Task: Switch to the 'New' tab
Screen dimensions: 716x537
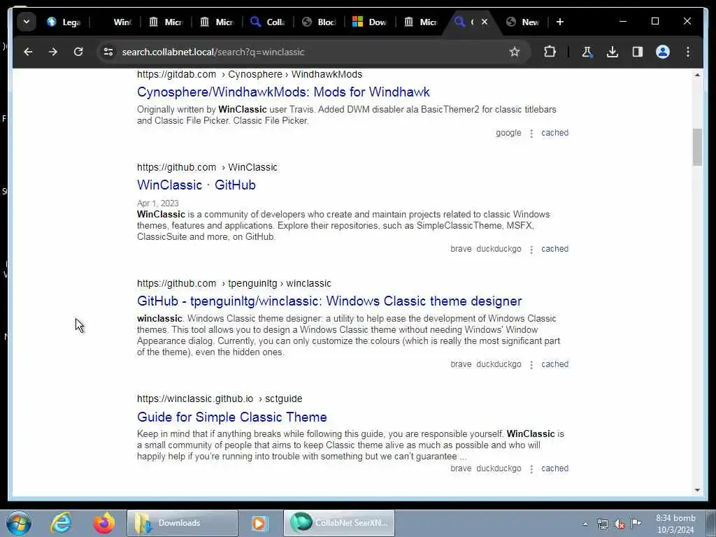Action: tap(523, 22)
